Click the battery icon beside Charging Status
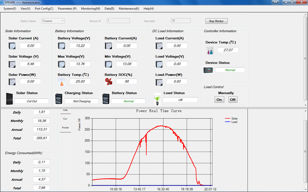This screenshot has height=192, width=308. (59, 98)
